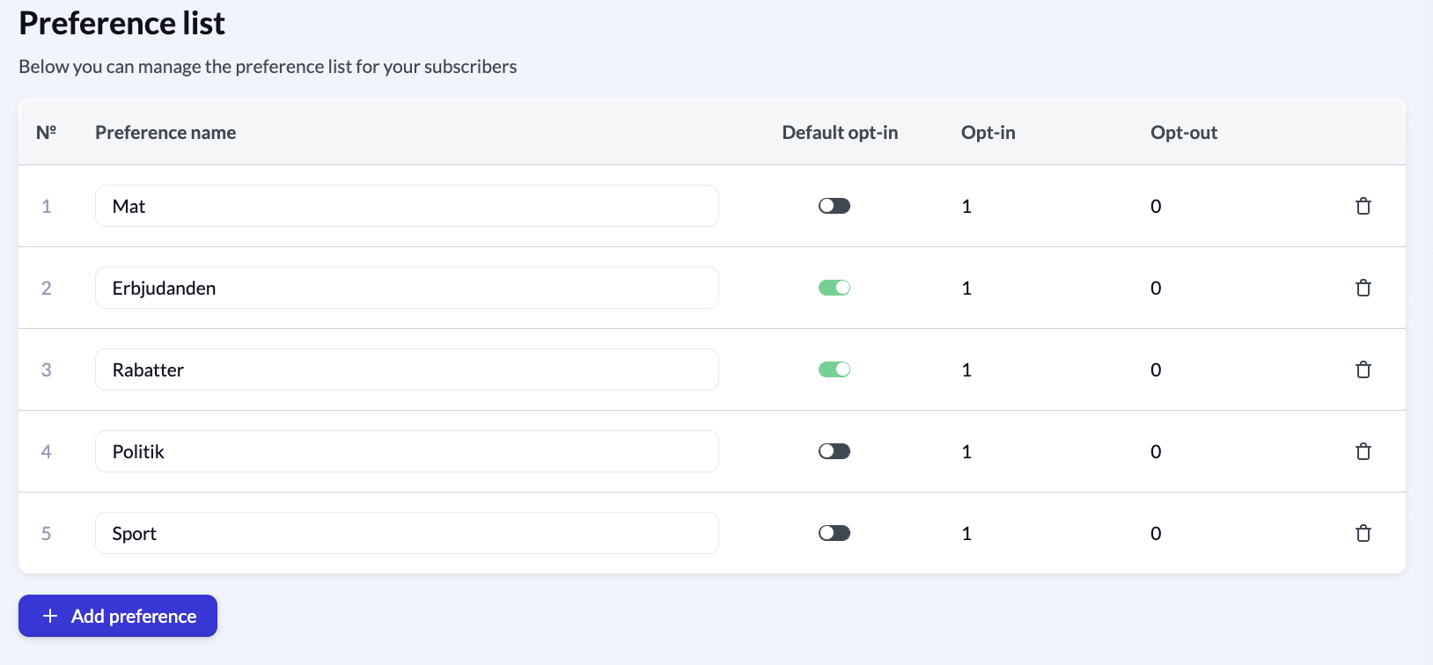Click the Opt-in column header
The image size is (1433, 665).
click(988, 133)
